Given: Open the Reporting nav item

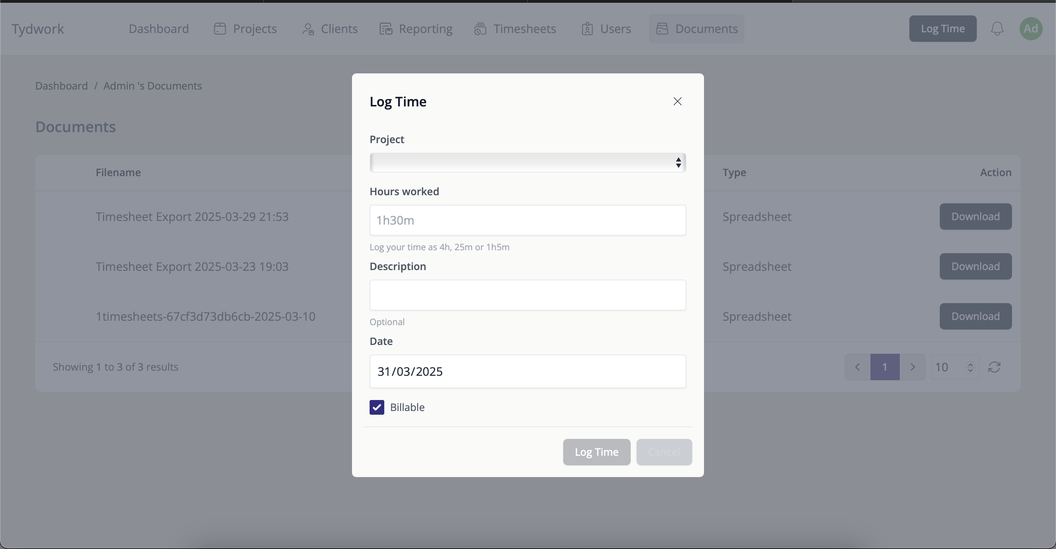Looking at the screenshot, I should click(x=416, y=29).
